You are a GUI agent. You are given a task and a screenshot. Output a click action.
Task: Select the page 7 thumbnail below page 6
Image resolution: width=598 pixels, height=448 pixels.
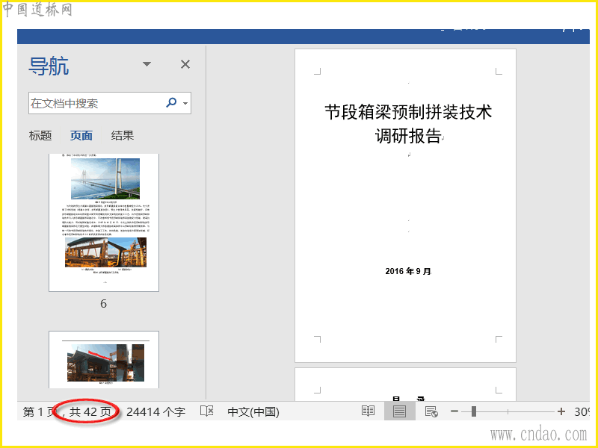pyautogui.click(x=104, y=360)
